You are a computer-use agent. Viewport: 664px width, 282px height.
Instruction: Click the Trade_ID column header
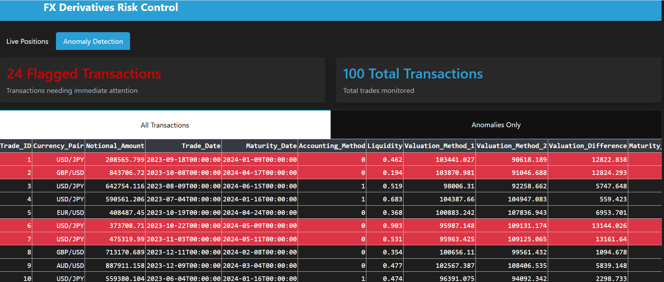[x=16, y=146]
